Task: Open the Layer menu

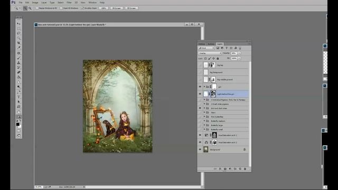Action: point(44,3)
